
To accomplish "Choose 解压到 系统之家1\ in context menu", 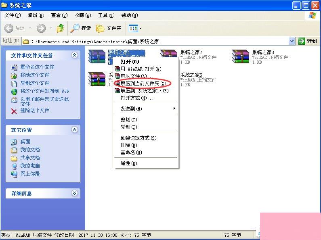I will point(146,91).
